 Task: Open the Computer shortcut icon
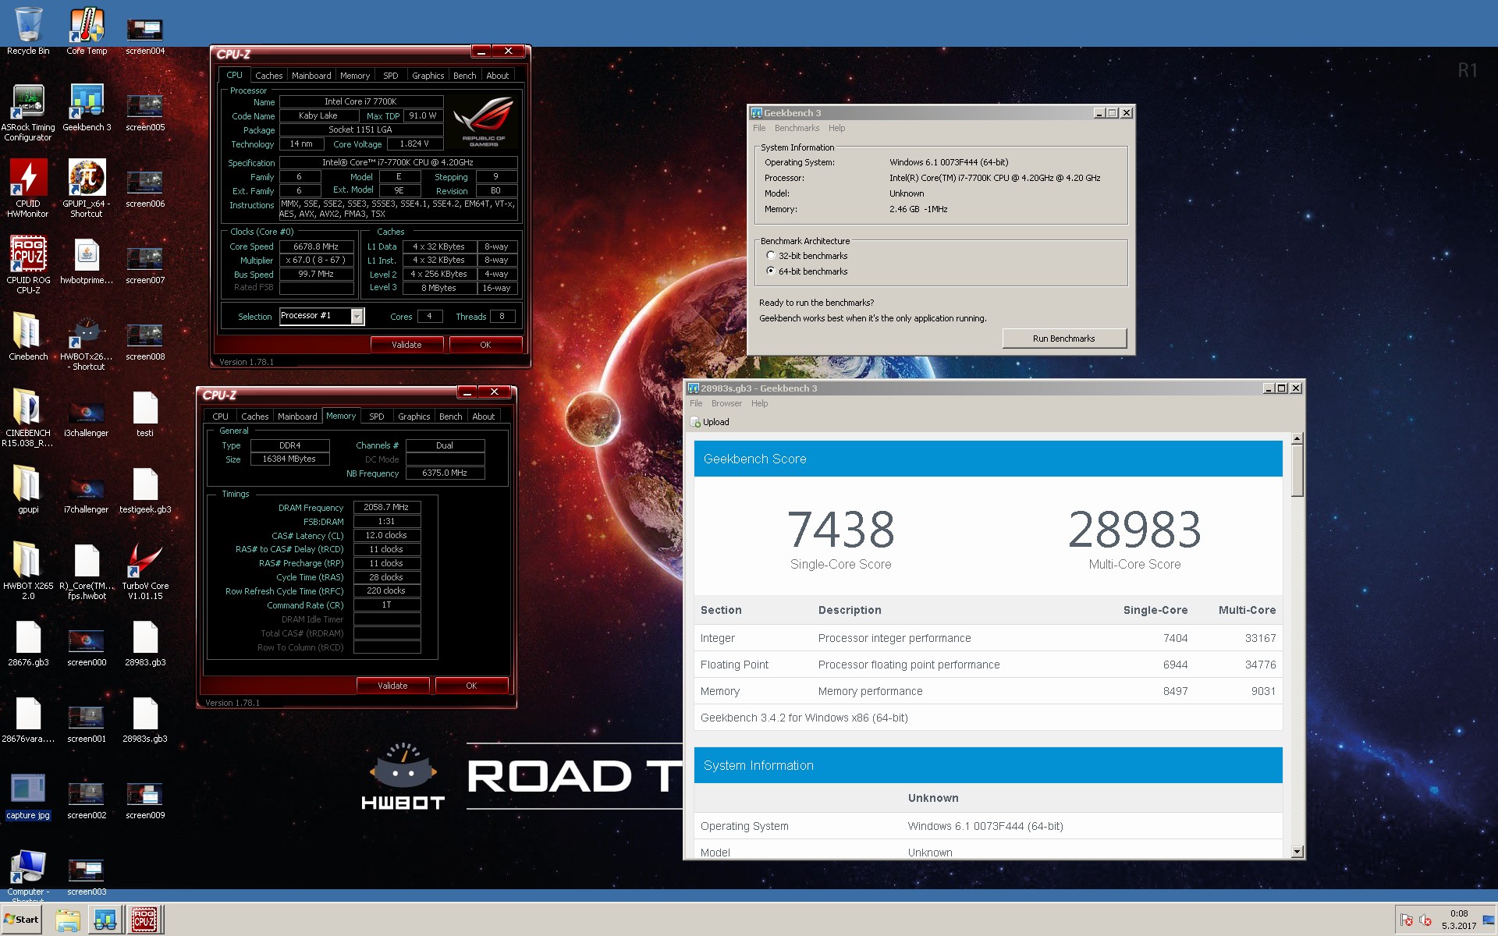coord(28,874)
